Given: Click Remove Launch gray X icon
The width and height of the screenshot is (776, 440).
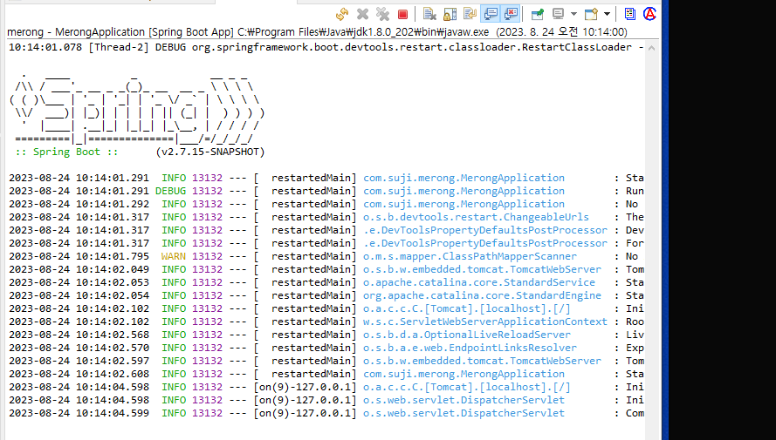Looking at the screenshot, I should point(363,14).
